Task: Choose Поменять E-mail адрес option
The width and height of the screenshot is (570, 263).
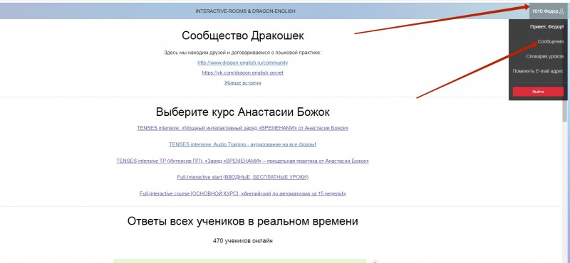Action: point(538,71)
